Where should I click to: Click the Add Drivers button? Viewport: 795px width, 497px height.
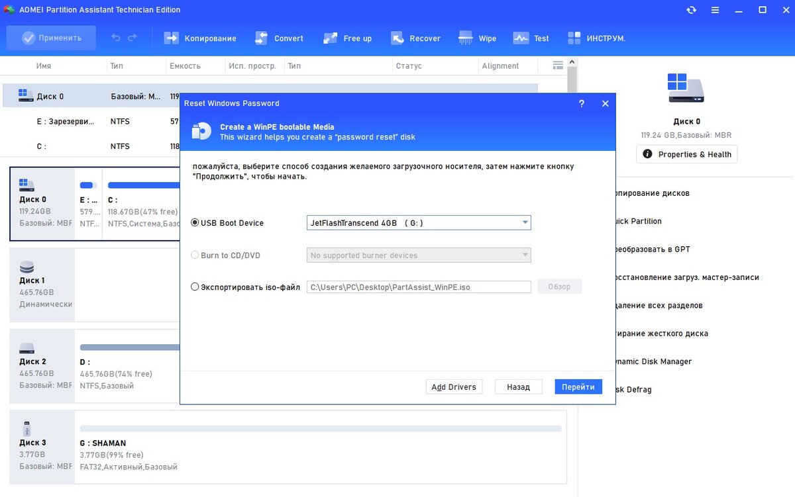[x=454, y=386]
